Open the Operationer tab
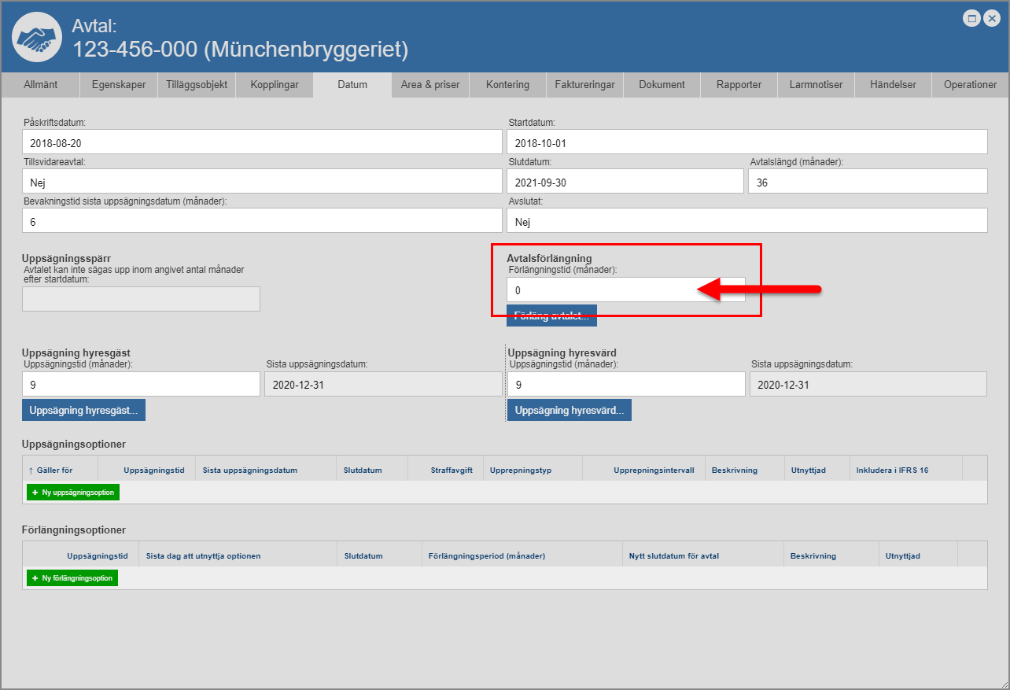 pos(970,85)
